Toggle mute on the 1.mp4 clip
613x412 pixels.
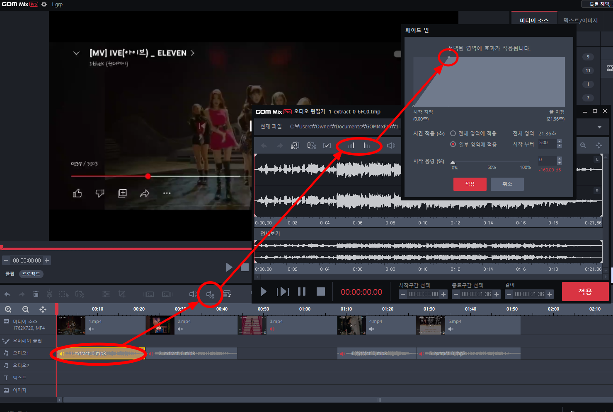(91, 329)
